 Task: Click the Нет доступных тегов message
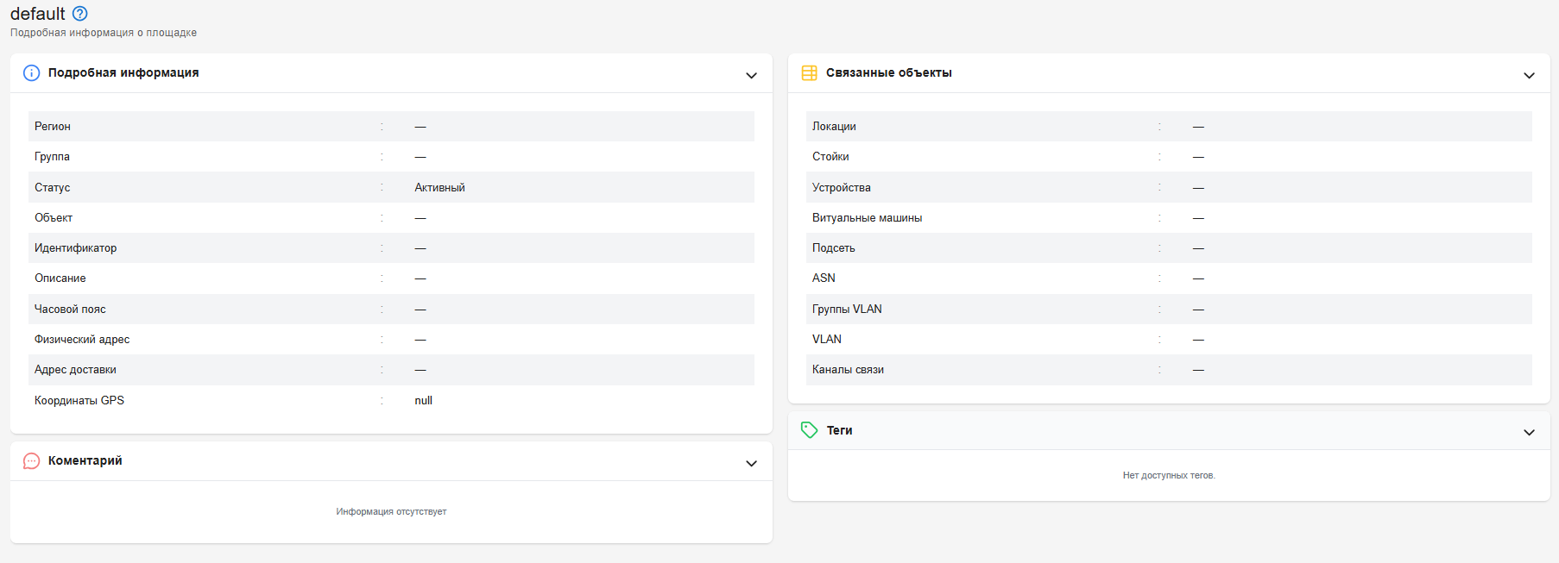point(1169,475)
